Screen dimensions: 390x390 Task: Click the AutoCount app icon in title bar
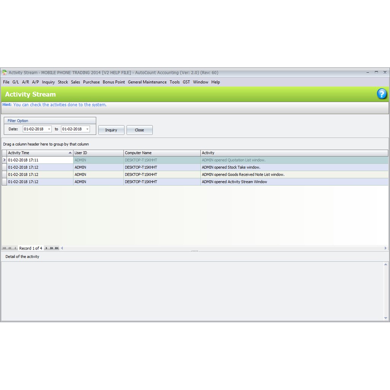(x=5, y=73)
